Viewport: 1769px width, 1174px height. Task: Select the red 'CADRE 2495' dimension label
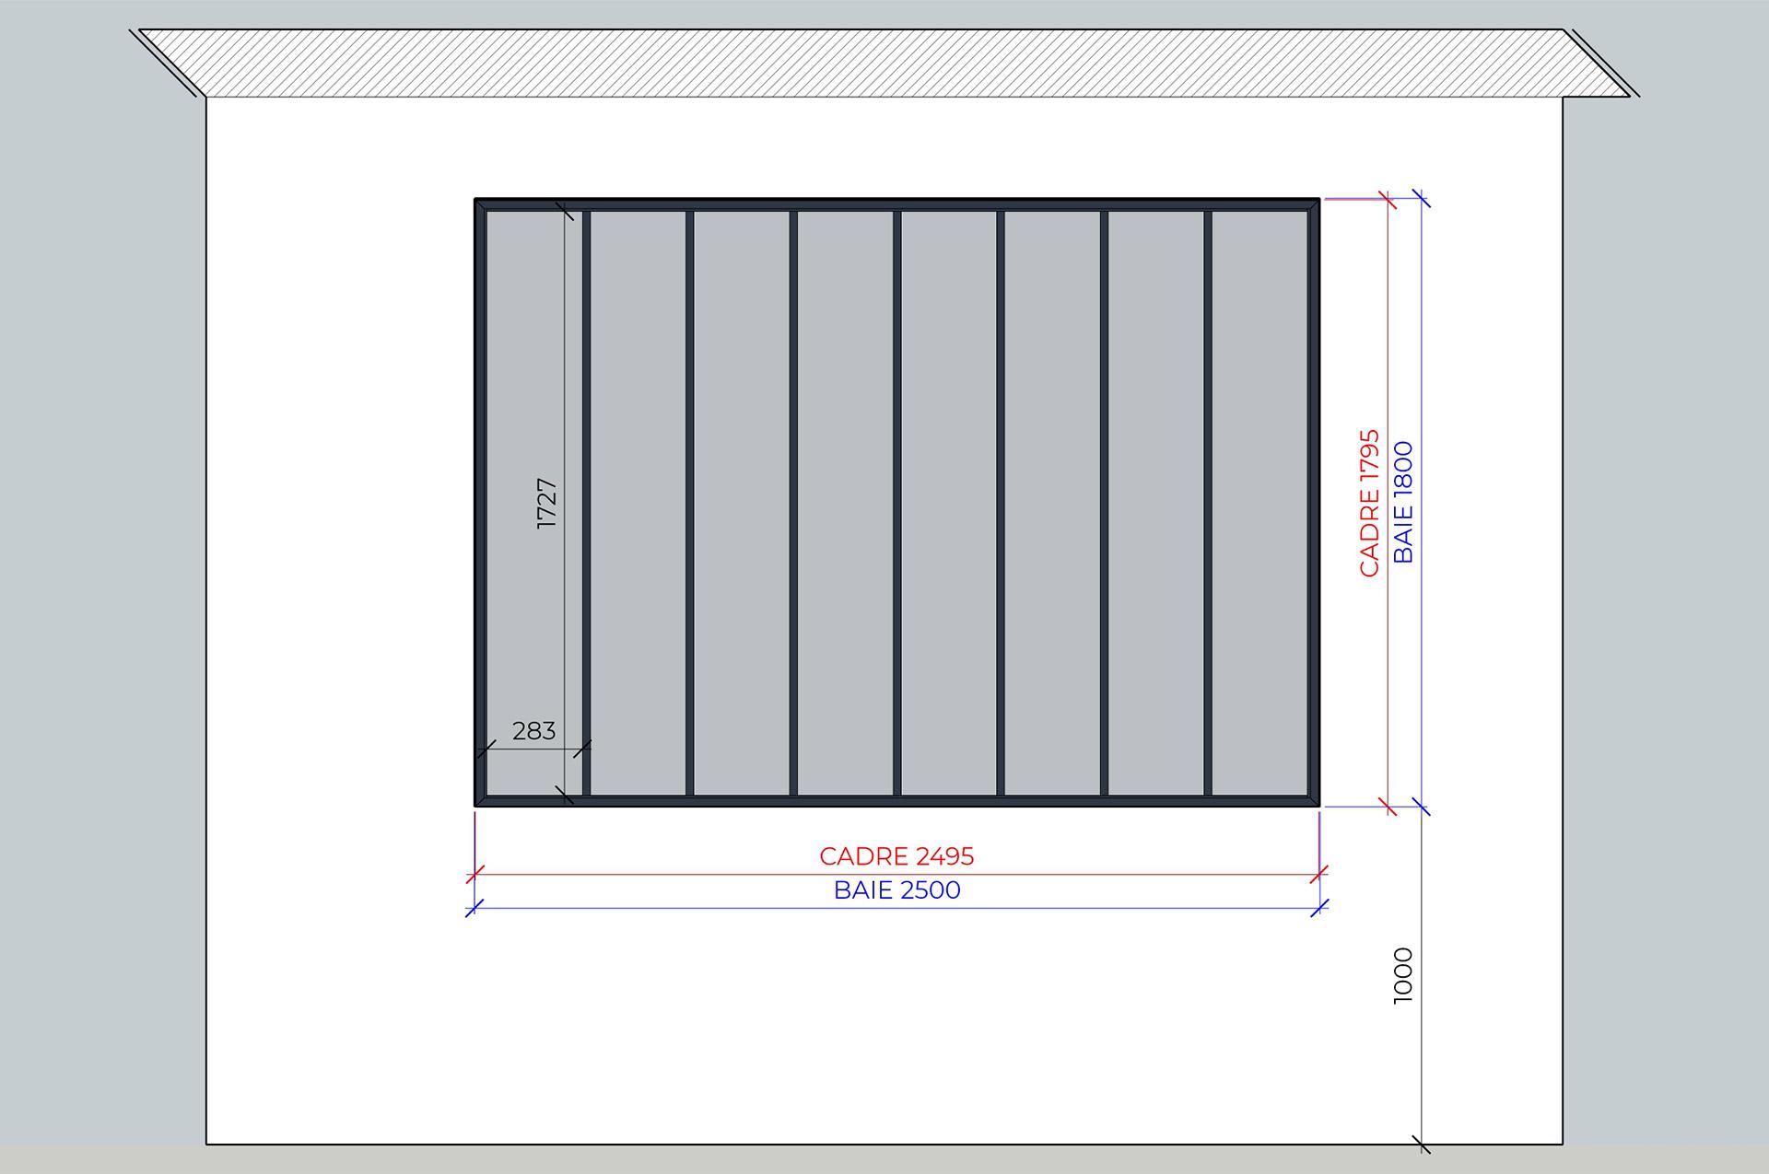[896, 856]
